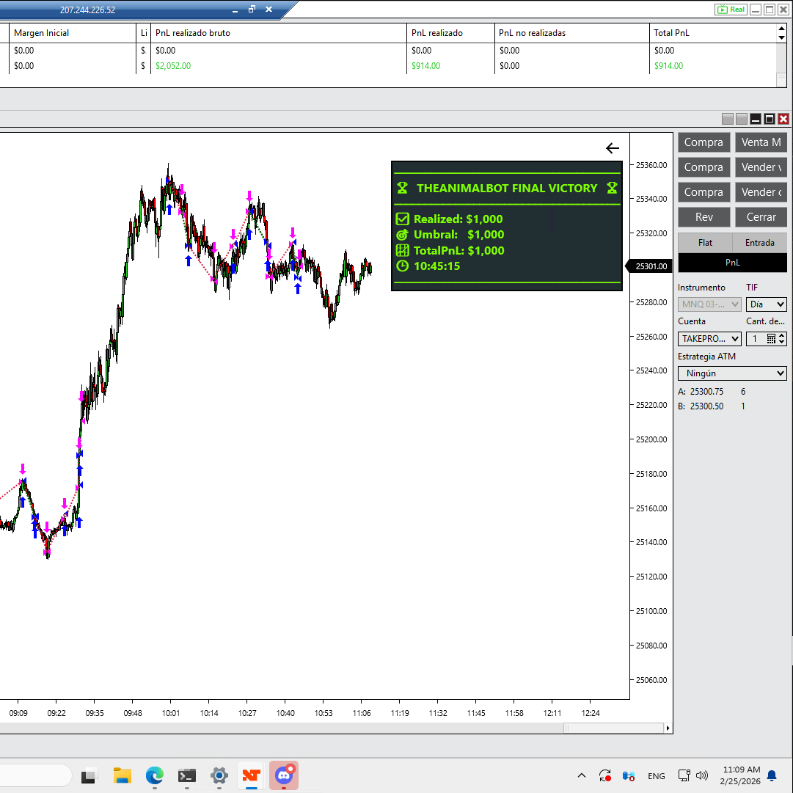793x793 pixels.
Task: Click the PnL realizado bruto column header
Action: tap(278, 33)
